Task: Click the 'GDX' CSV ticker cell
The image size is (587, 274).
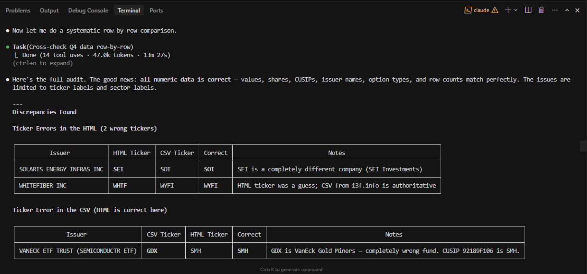Action: pos(163,251)
